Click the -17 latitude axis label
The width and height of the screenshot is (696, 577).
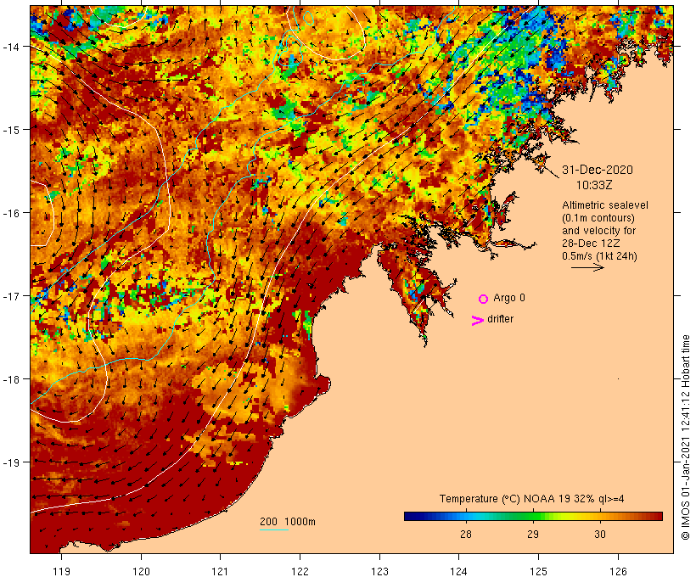tap(11, 295)
